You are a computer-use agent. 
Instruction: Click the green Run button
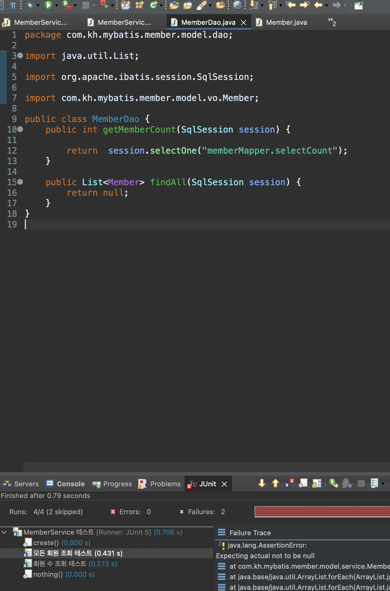49,5
